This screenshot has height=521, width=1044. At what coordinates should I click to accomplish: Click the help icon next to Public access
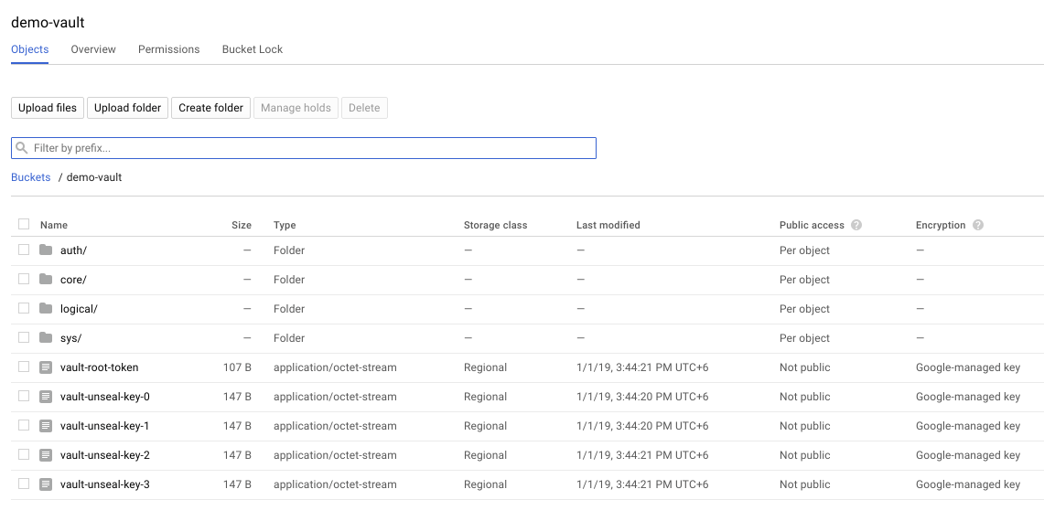pos(856,225)
